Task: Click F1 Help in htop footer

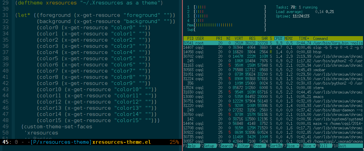Action: tap(192, 145)
